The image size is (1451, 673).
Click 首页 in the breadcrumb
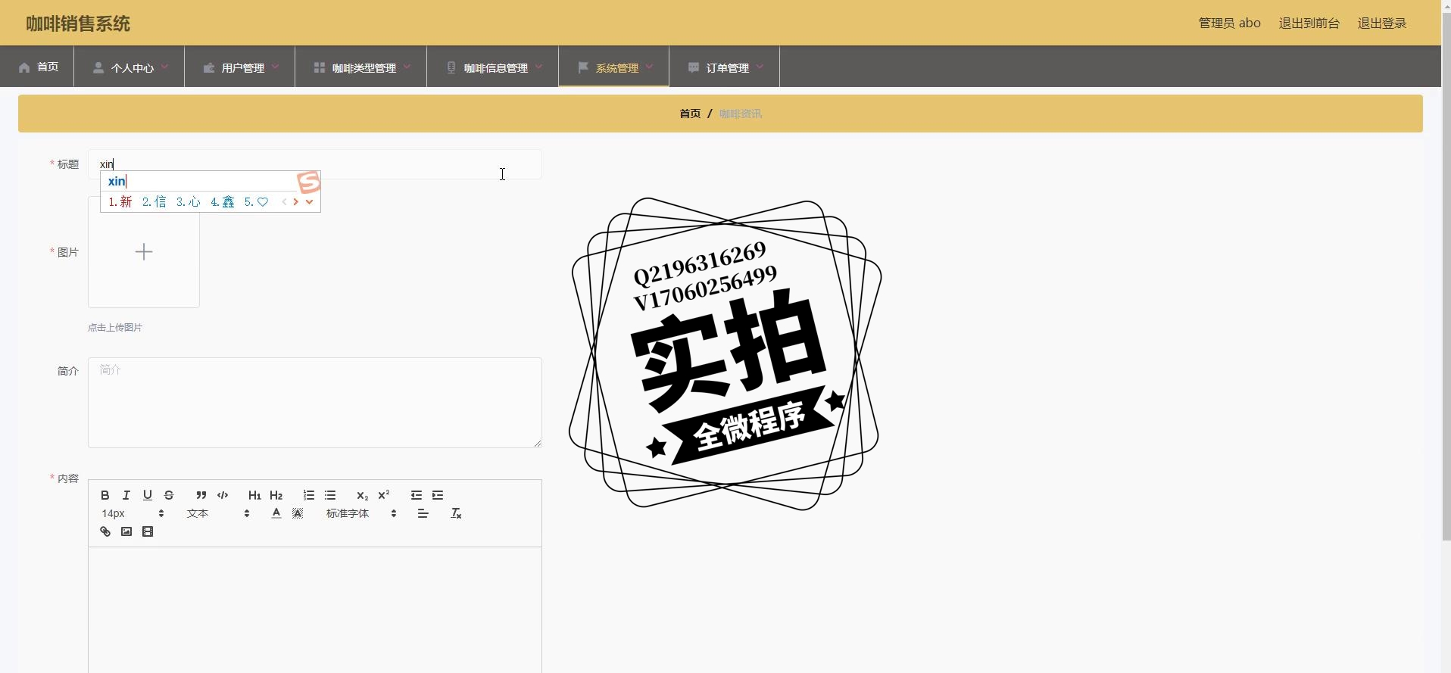(690, 114)
